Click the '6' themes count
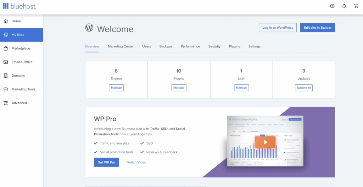This screenshot has height=187, width=363. click(x=116, y=71)
